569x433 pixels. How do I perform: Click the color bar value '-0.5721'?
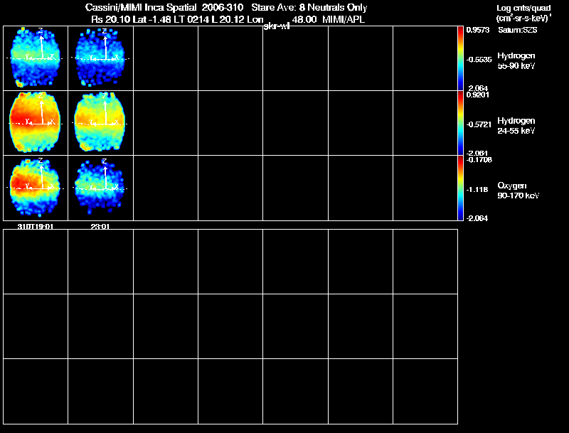(479, 124)
